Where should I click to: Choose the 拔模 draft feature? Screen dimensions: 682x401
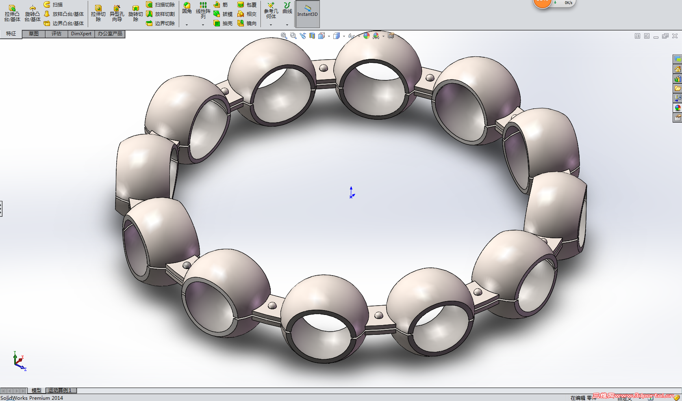coord(223,14)
